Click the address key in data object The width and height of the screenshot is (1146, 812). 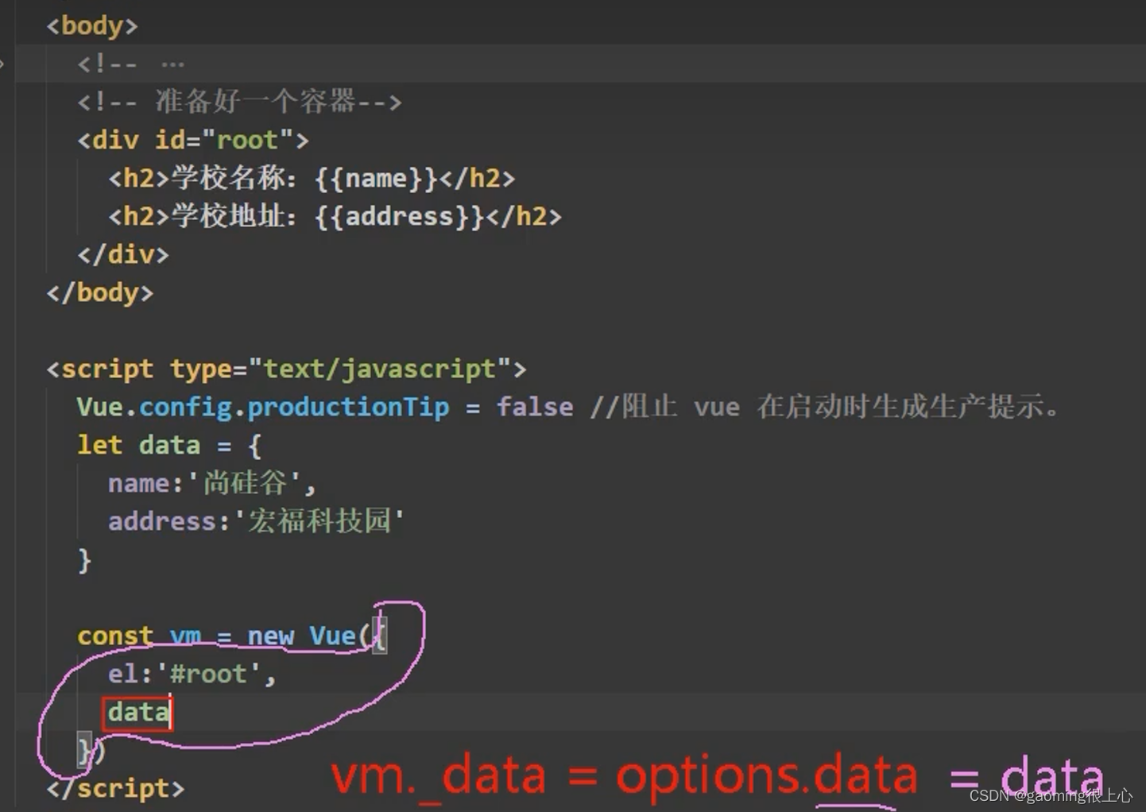(x=162, y=521)
